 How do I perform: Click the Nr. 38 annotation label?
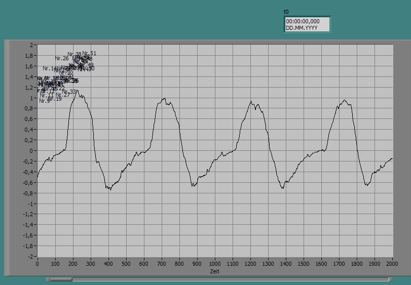[x=74, y=55]
